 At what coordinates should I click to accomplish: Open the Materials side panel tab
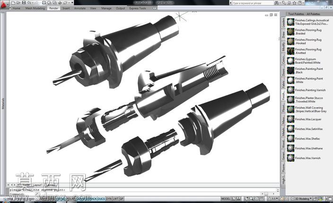3,103
